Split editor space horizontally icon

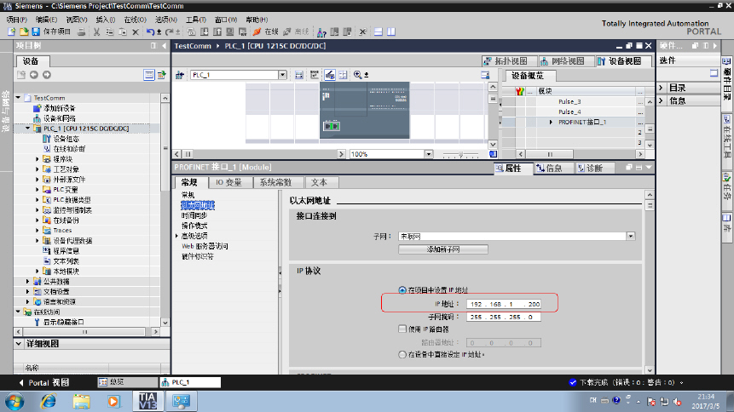(x=379, y=31)
